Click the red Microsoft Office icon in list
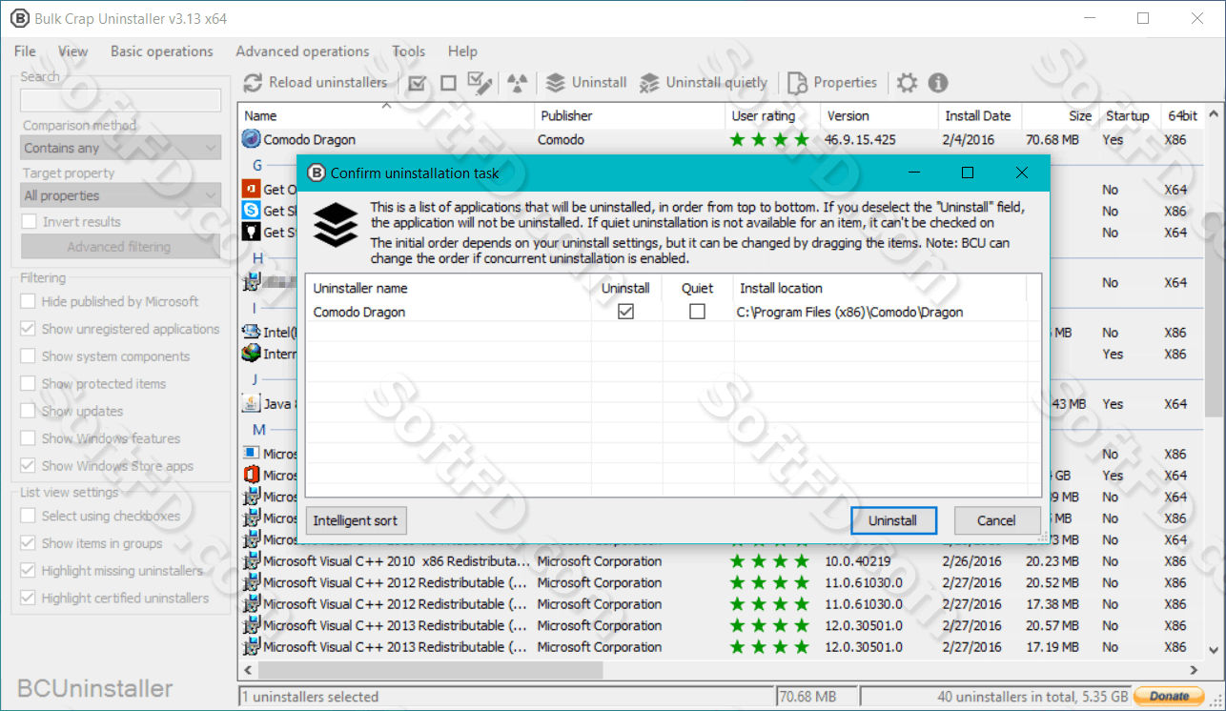This screenshot has width=1226, height=711. click(x=251, y=475)
